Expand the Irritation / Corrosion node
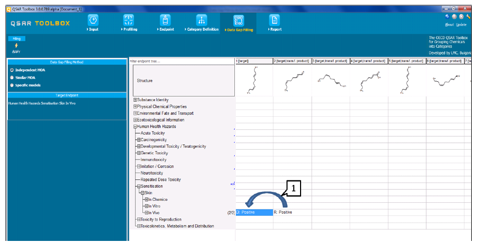Image resolution: width=478 pixels, height=243 pixels. click(x=139, y=166)
